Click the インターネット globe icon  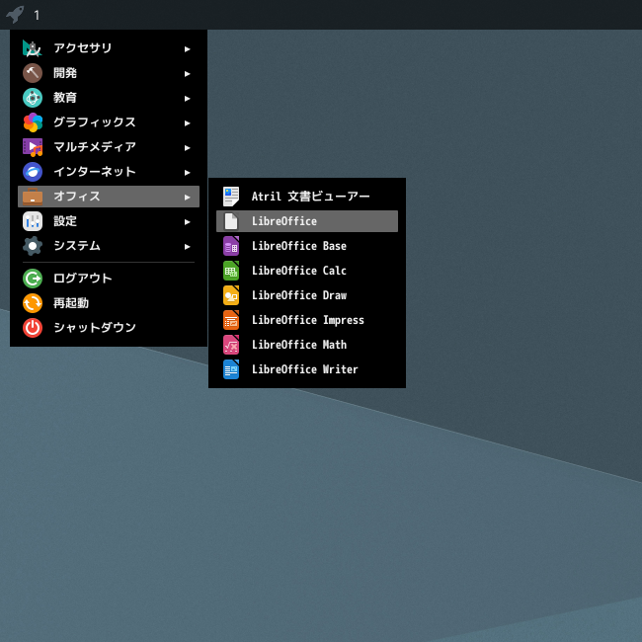[33, 172]
